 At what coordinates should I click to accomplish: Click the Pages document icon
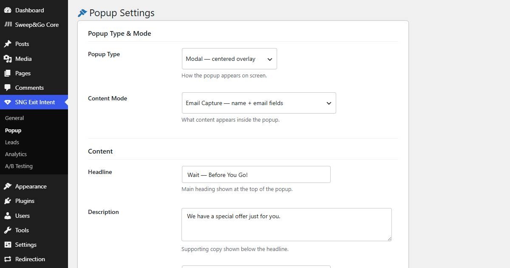coord(8,73)
